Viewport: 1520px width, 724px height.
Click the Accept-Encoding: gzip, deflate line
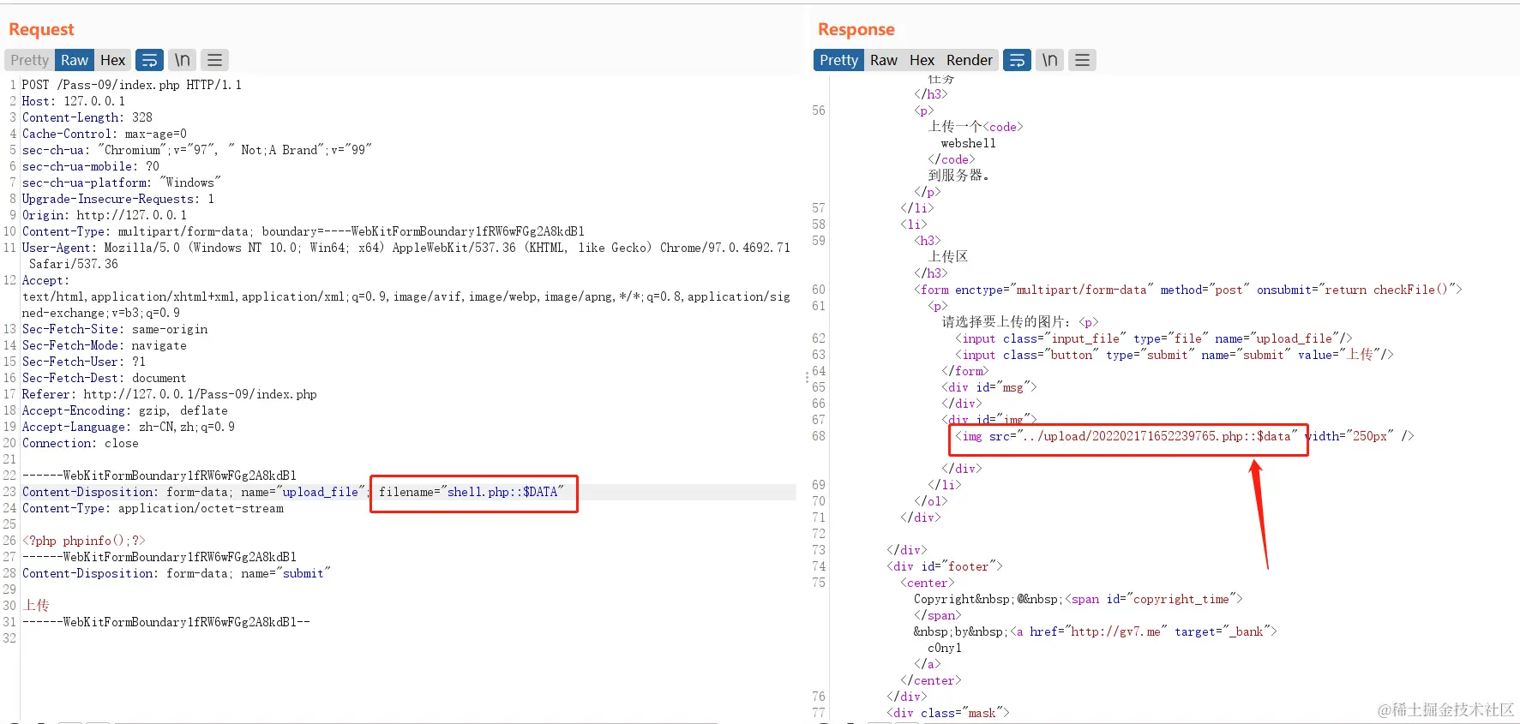pyautogui.click(x=125, y=410)
